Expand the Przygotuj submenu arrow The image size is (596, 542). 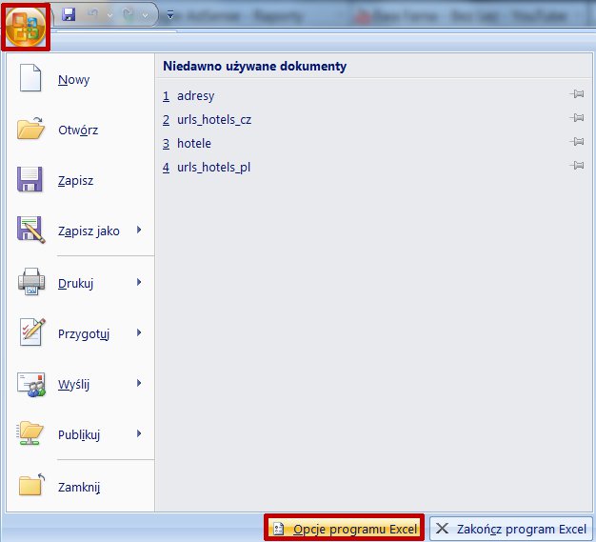tap(139, 332)
